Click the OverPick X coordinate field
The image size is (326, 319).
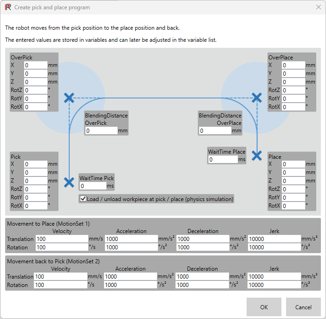tap(36, 65)
